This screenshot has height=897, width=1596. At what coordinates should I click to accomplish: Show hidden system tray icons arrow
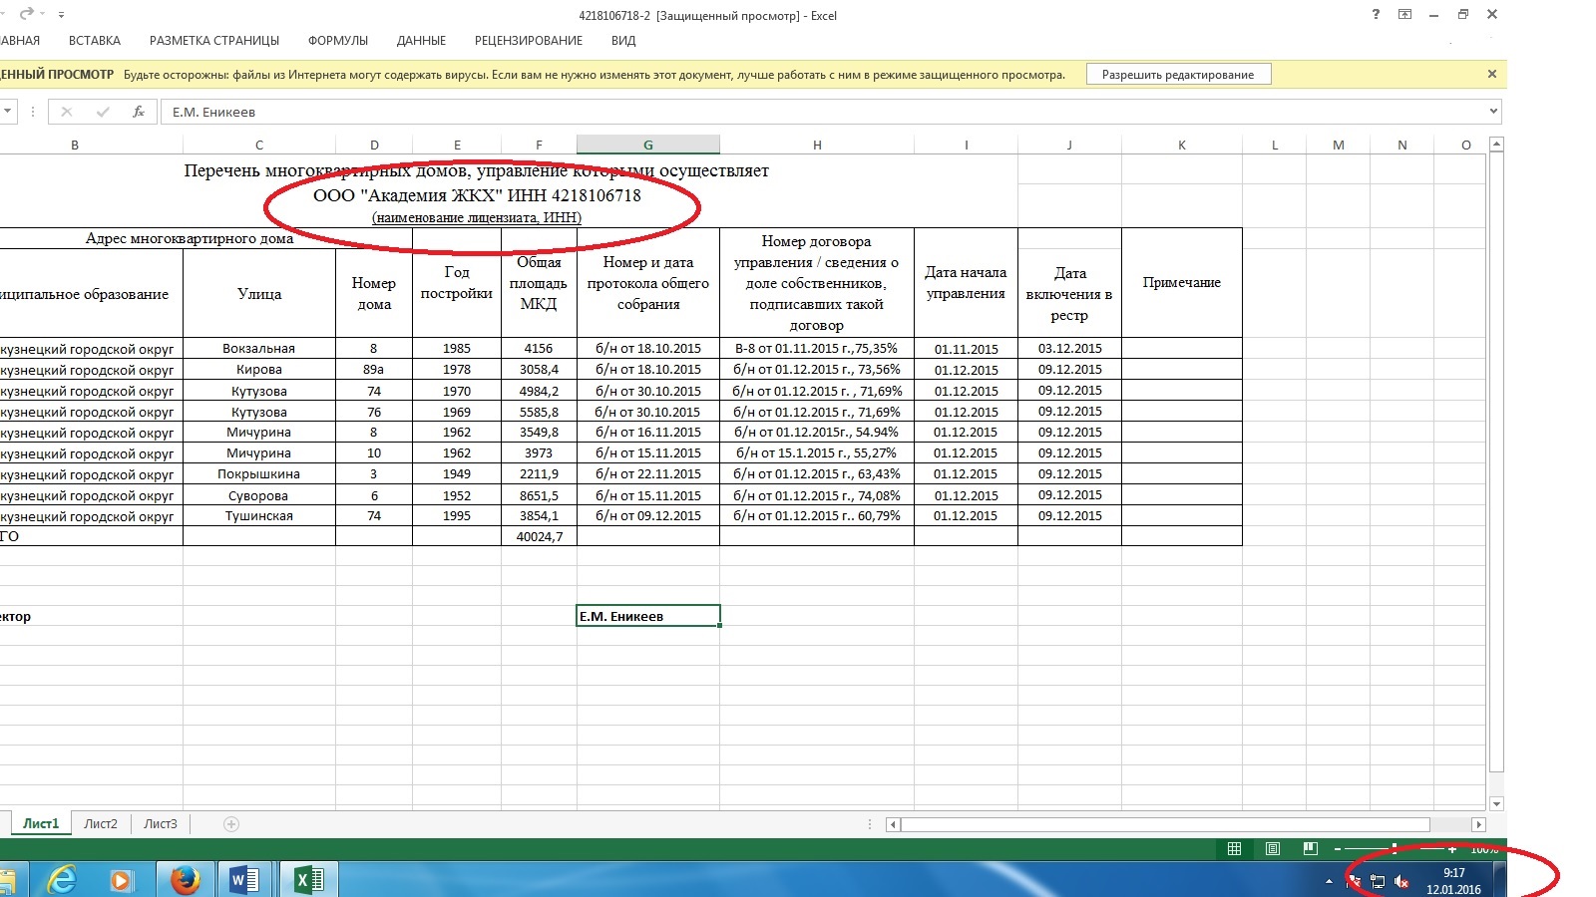pyautogui.click(x=1329, y=882)
